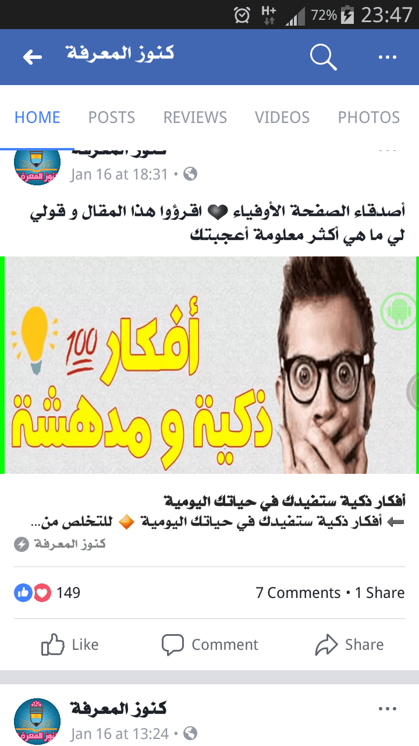Viewport: 419px width, 746px height.
Task: Tap the Share arrow icon
Action: 326,645
